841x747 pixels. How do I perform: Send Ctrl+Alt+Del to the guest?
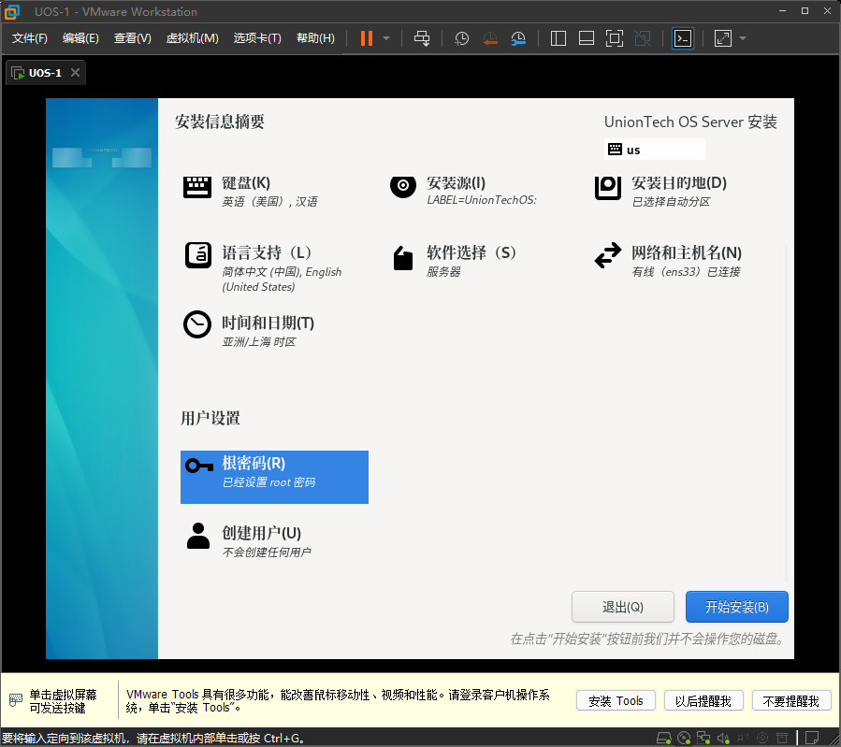point(422,38)
